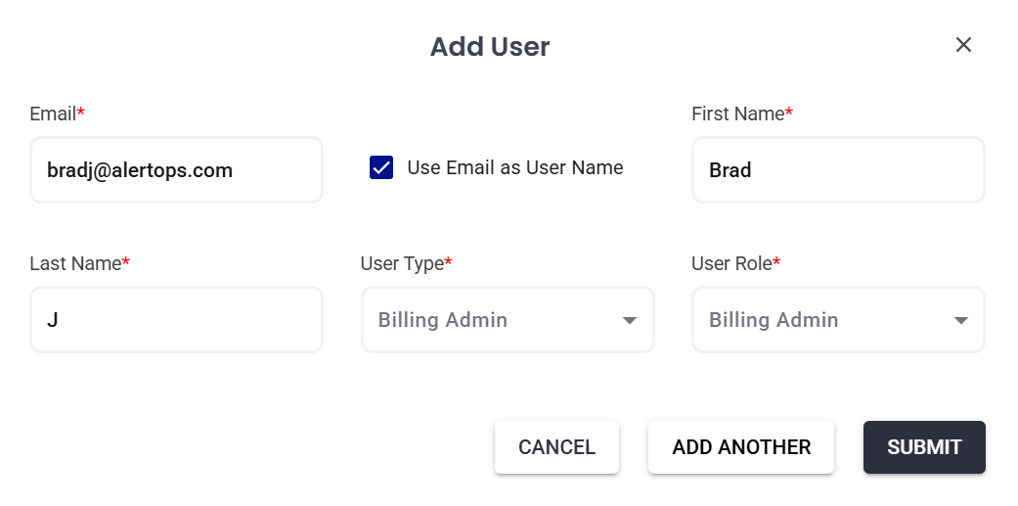Click the bradj@alertops.com email text

(140, 170)
